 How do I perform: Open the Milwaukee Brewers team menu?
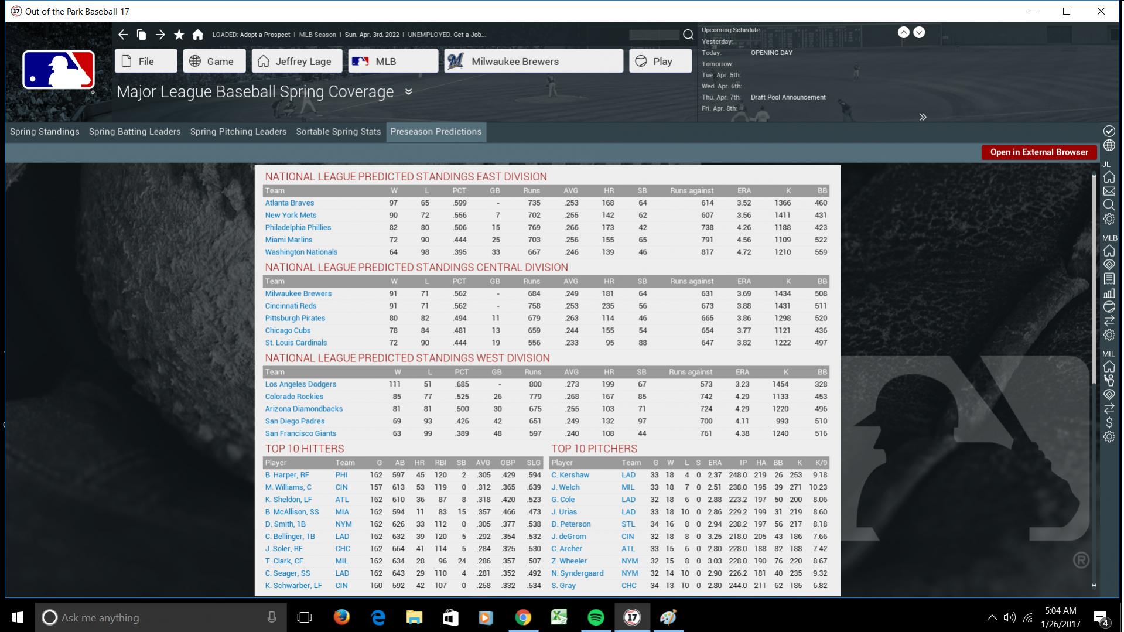click(x=534, y=62)
